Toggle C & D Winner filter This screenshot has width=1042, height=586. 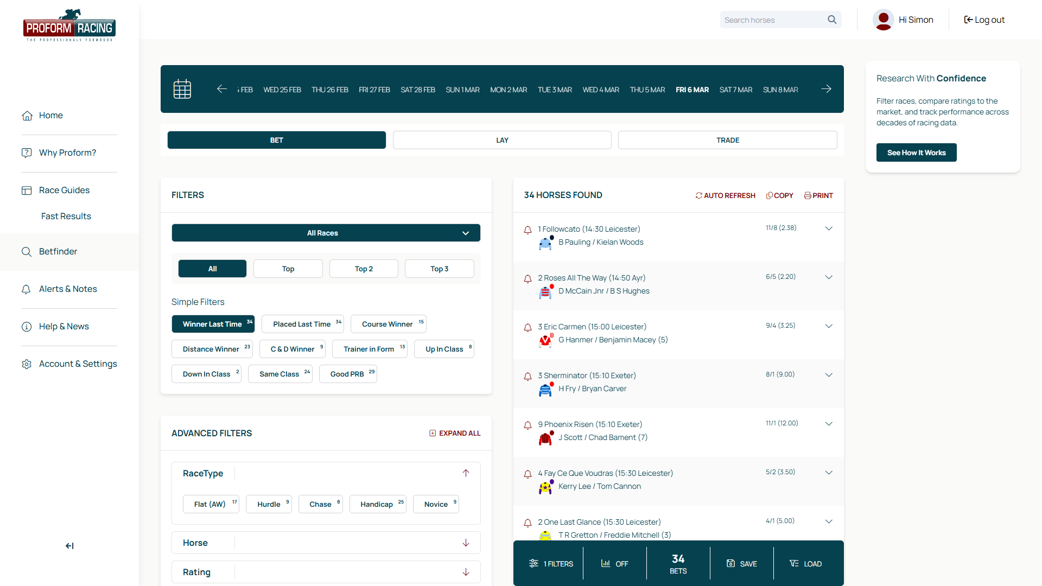click(x=293, y=349)
